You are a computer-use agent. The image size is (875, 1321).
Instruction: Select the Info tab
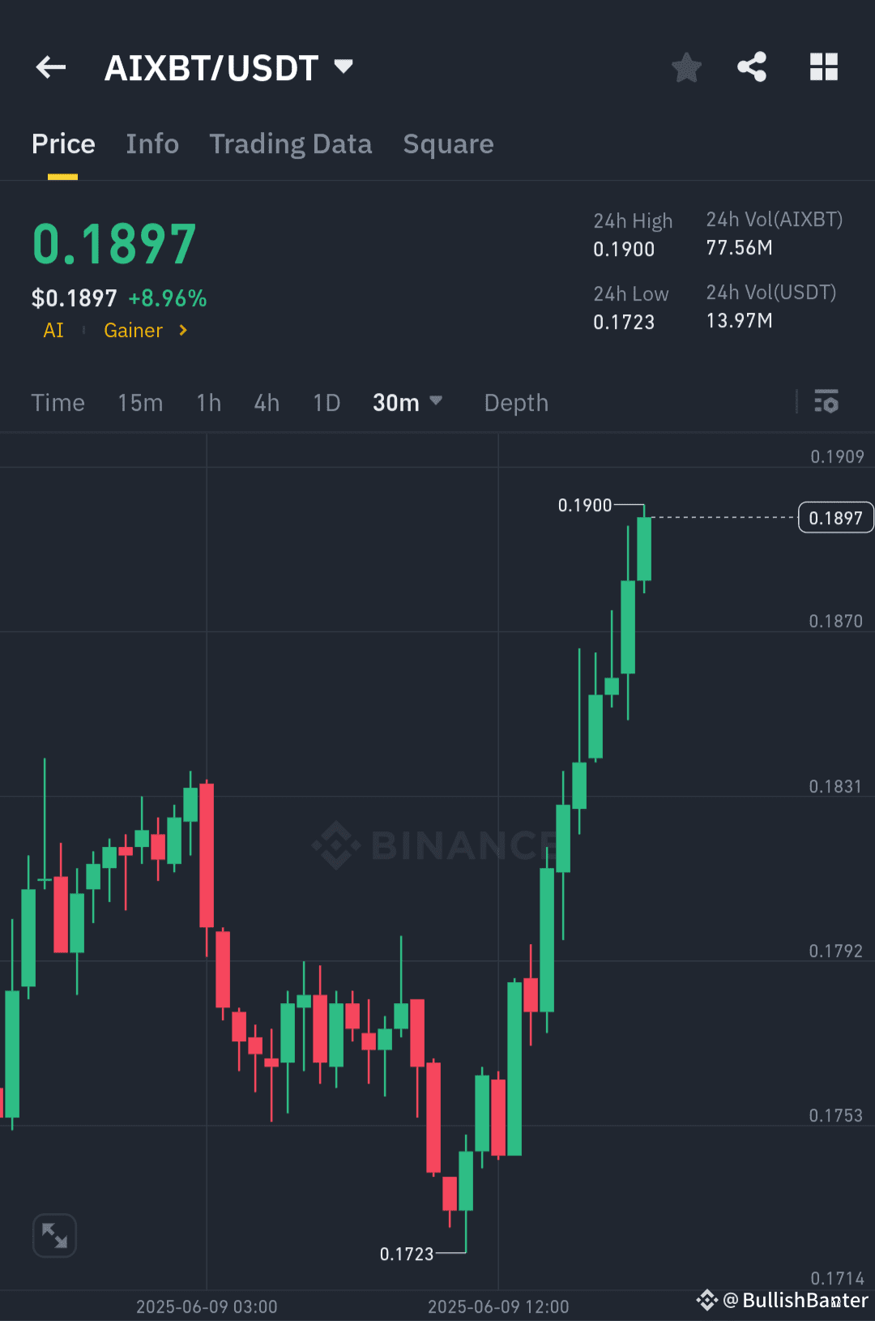[x=152, y=143]
